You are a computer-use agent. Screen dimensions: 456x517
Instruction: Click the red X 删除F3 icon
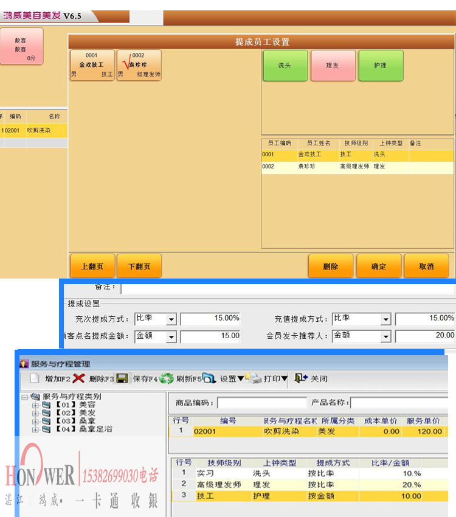[78, 378]
